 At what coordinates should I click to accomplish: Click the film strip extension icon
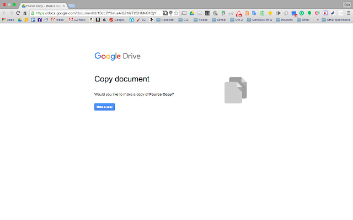tap(207, 13)
